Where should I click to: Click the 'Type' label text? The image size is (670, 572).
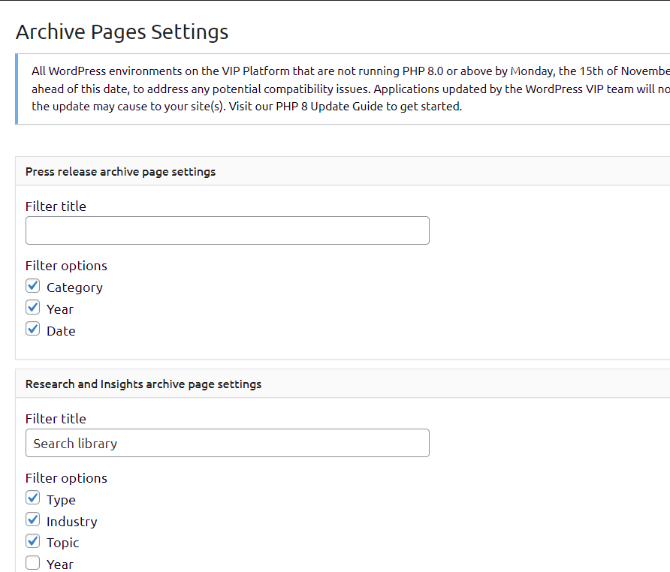61,500
